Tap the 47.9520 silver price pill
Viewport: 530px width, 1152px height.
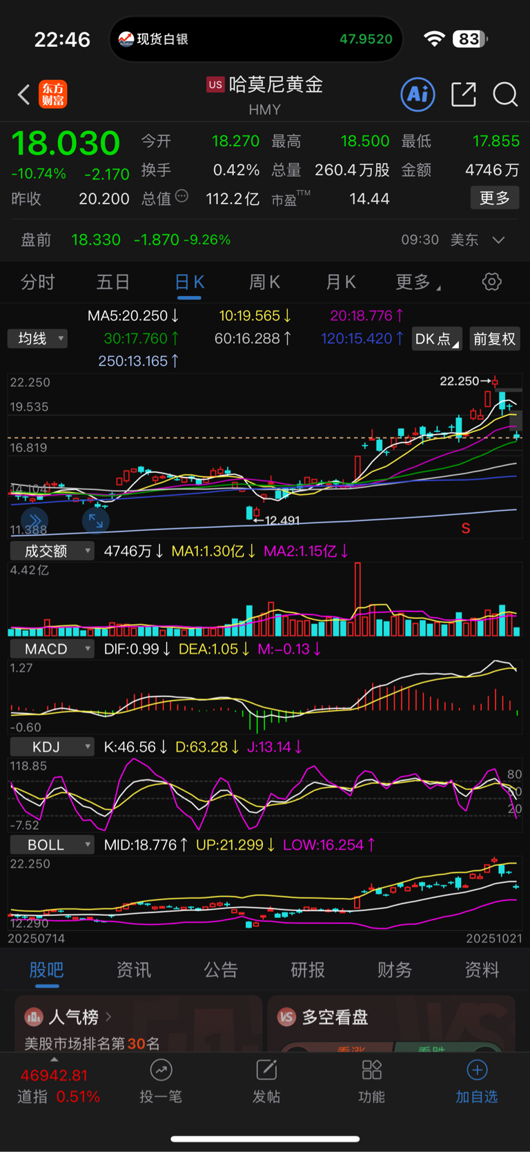pos(366,39)
